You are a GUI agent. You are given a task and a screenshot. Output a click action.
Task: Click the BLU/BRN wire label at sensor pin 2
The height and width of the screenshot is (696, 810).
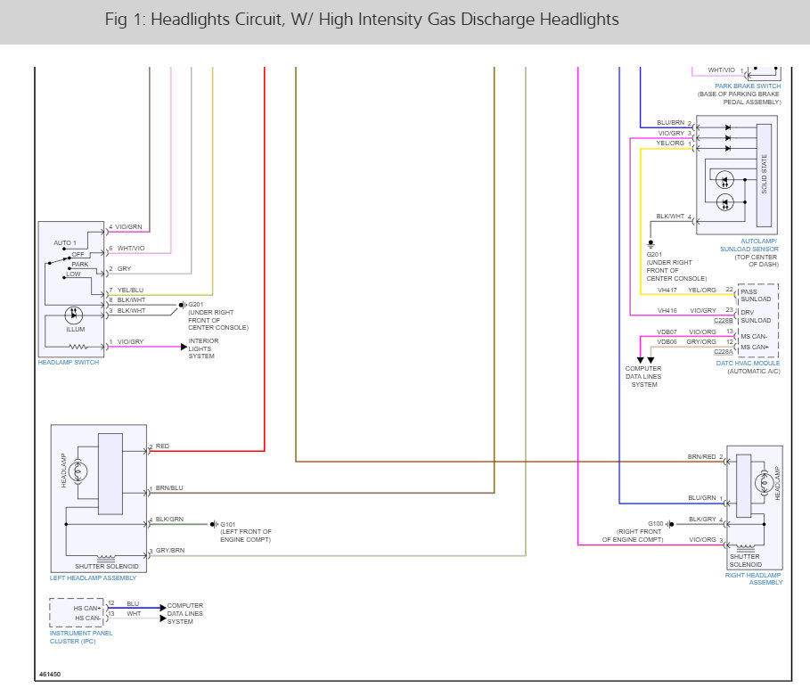point(670,122)
